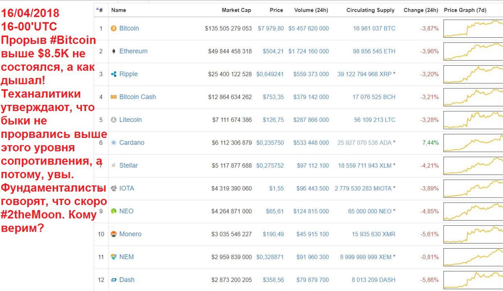Open the Litecoin name link
Viewport: 503px width, 291px height.
[x=130, y=120]
